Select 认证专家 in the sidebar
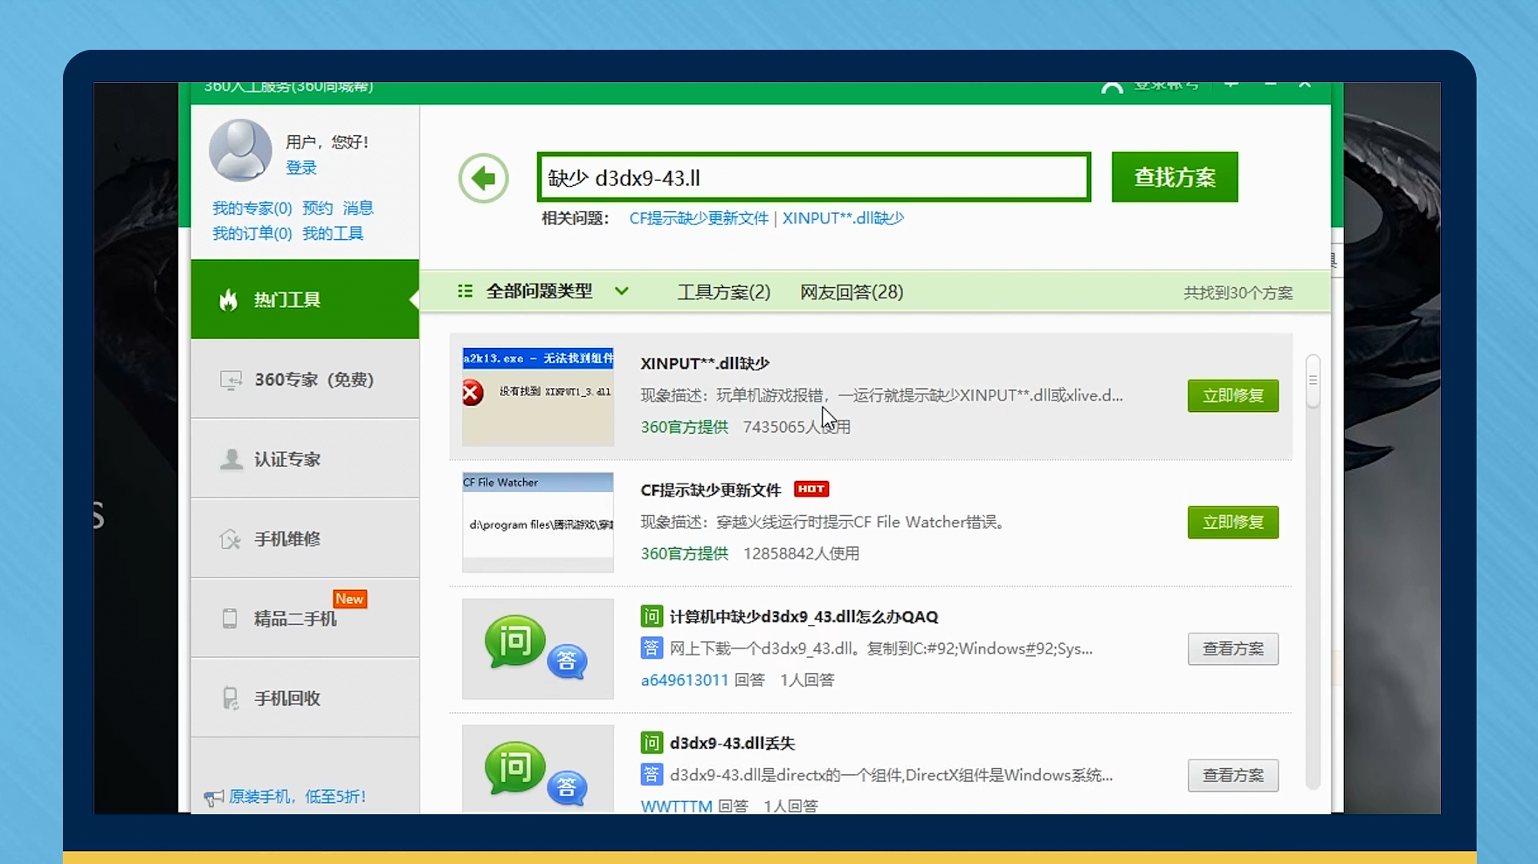Image resolution: width=1538 pixels, height=864 pixels. tap(305, 459)
